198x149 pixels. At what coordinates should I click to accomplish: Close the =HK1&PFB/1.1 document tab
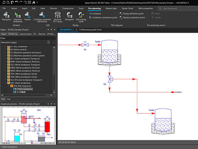coord(76,30)
